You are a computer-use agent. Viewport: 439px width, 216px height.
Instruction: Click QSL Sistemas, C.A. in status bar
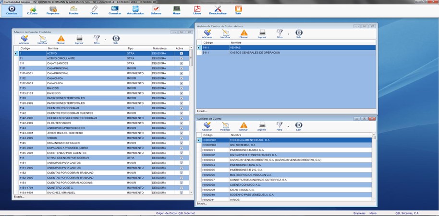407,213
